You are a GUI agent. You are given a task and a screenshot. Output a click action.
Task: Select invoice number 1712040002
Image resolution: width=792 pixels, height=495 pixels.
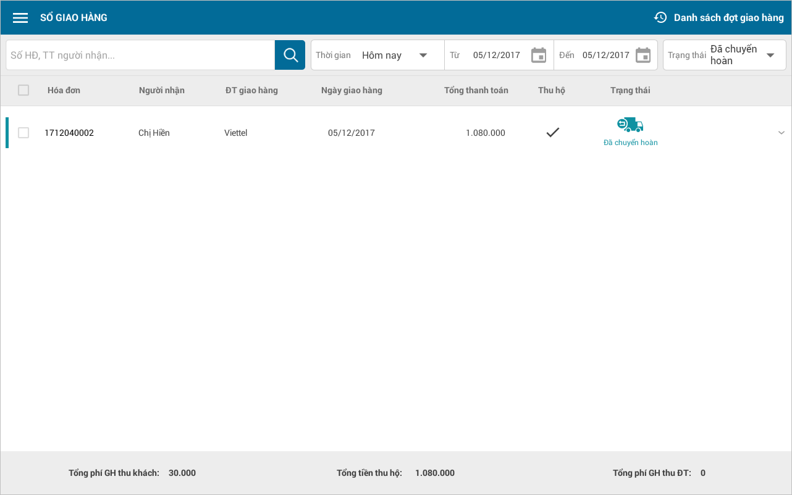pyautogui.click(x=69, y=133)
